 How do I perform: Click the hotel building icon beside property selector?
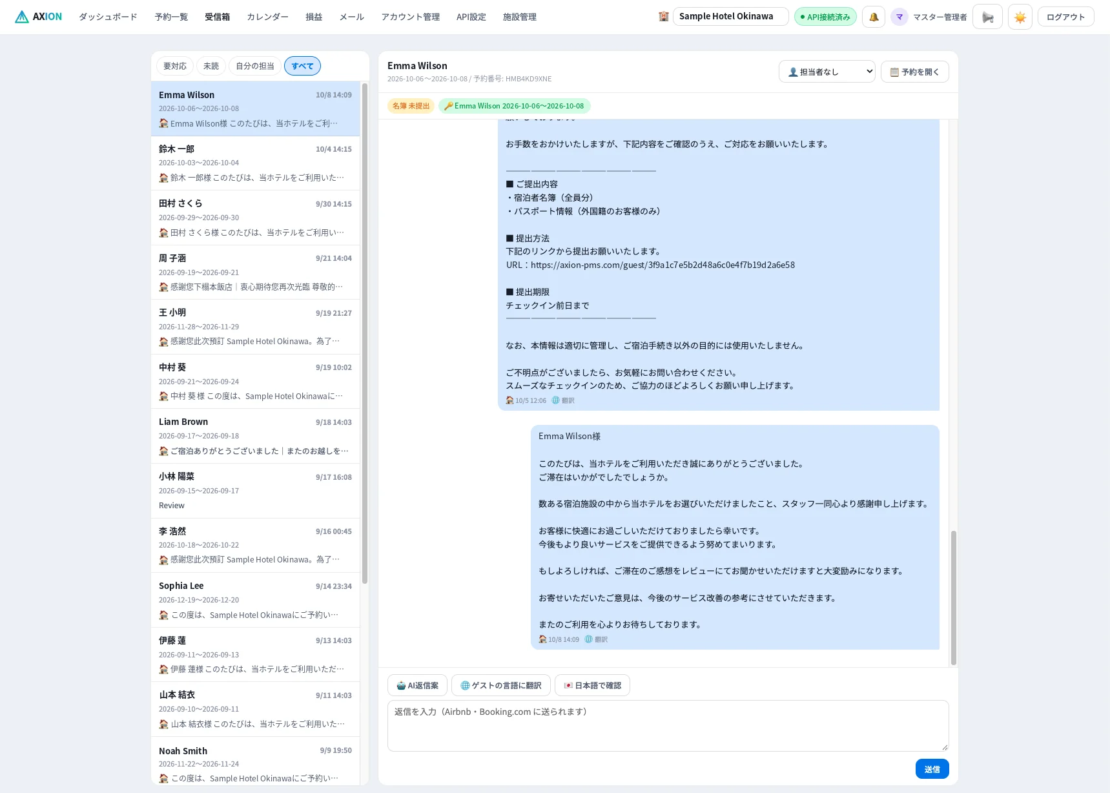[663, 17]
